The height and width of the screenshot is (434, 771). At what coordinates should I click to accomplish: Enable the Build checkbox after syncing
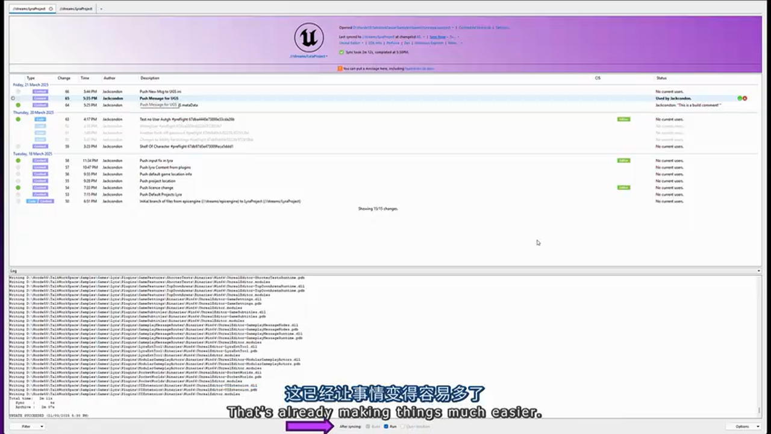pyautogui.click(x=367, y=426)
